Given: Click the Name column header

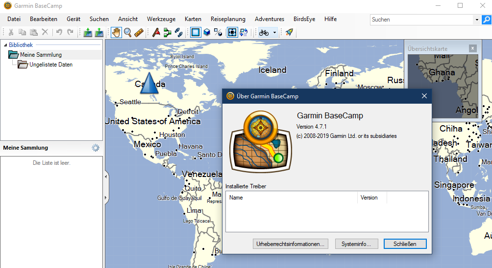Looking at the screenshot, I should click(292, 198).
